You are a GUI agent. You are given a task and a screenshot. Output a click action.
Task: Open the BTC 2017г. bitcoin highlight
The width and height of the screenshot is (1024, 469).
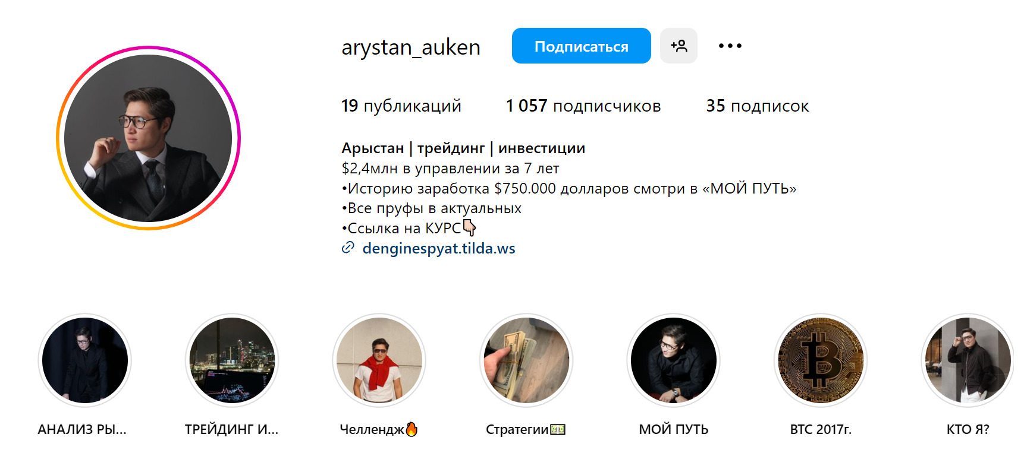[821, 360]
